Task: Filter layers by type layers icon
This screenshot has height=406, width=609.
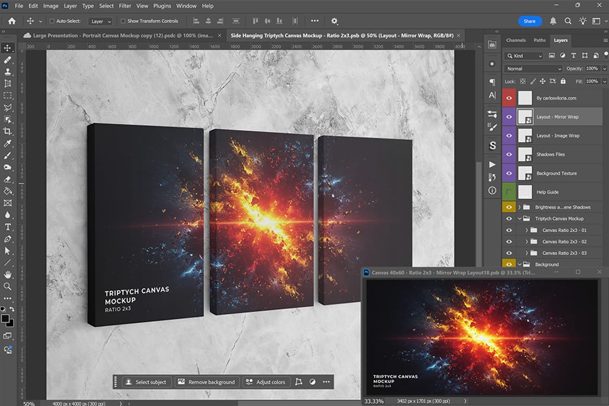Action: click(x=574, y=56)
